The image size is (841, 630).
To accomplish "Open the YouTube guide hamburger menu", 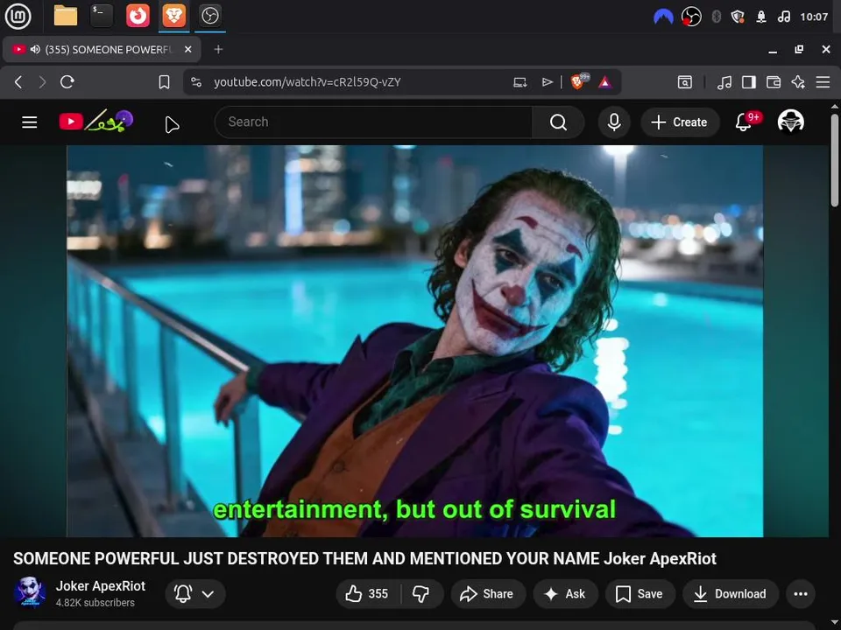I will coord(30,122).
